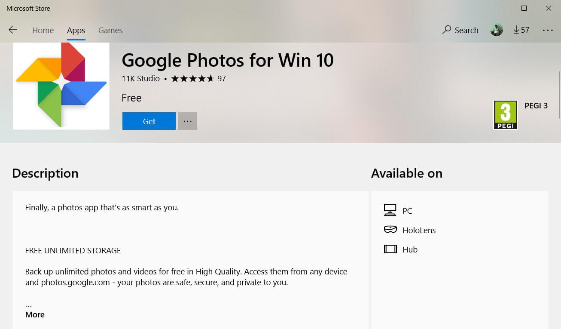Click the Search magnifier button
The height and width of the screenshot is (329, 561).
(460, 30)
